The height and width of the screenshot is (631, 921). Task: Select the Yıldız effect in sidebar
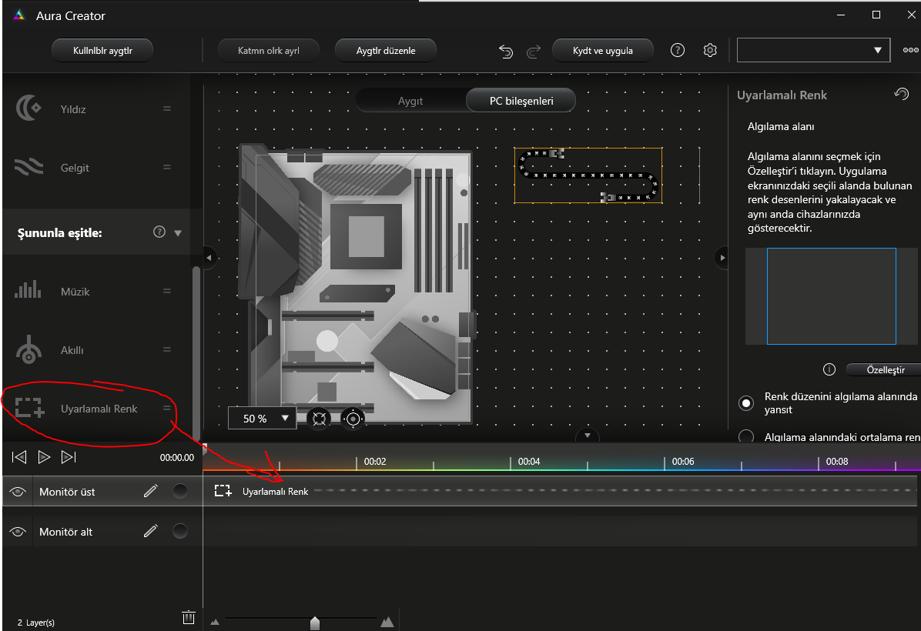coord(73,109)
